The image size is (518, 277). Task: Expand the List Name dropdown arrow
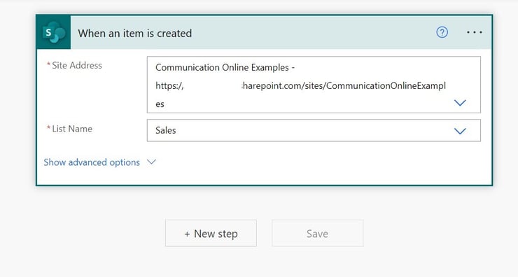(460, 131)
